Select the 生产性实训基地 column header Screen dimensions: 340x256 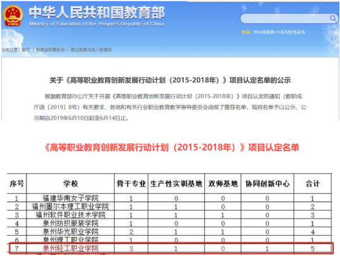click(176, 184)
